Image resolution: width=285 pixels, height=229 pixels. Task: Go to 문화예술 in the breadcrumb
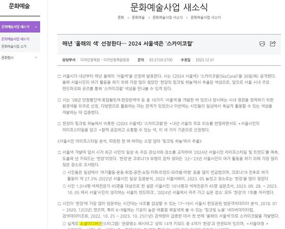[138, 17]
